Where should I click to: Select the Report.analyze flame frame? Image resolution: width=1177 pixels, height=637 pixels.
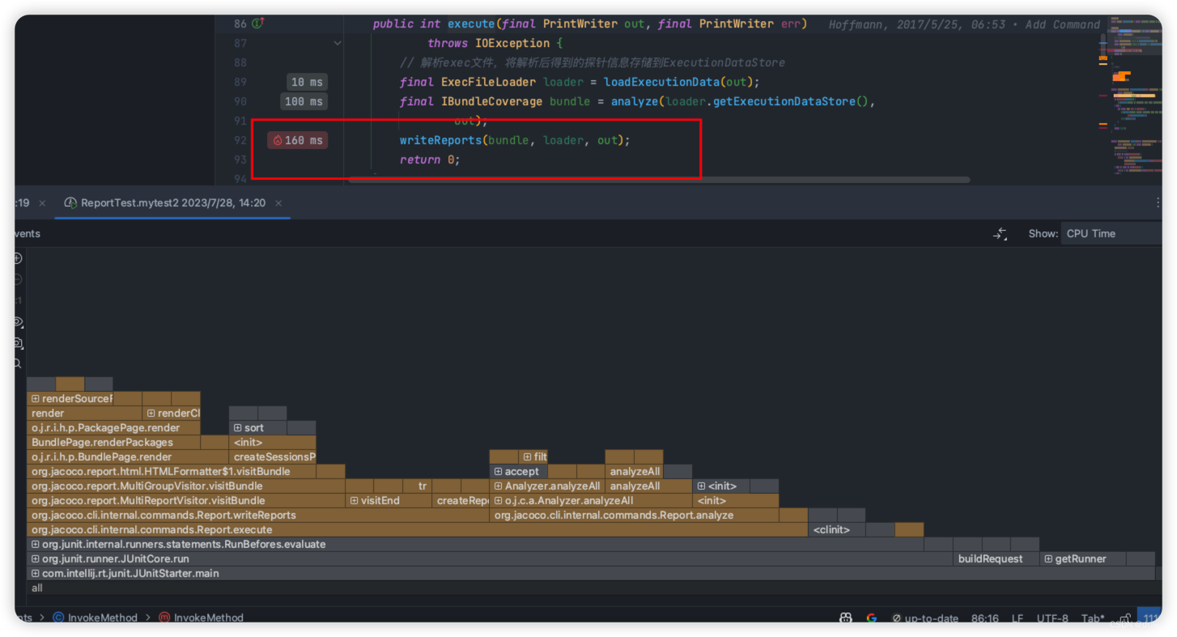pos(635,516)
